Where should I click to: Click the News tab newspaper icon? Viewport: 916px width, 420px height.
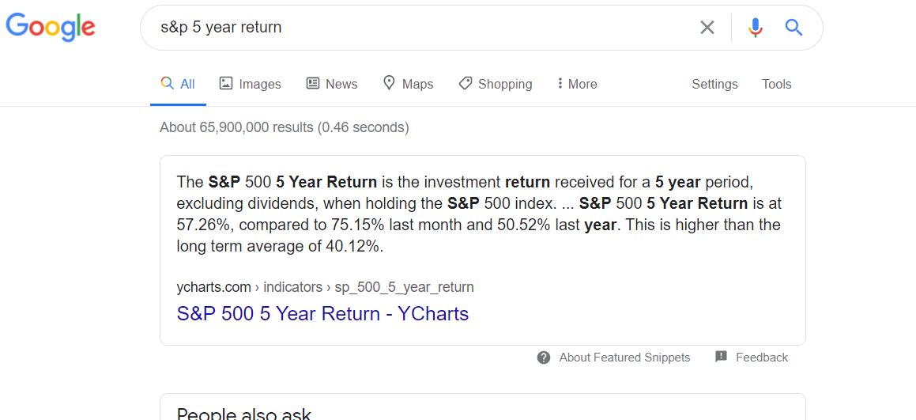[313, 83]
